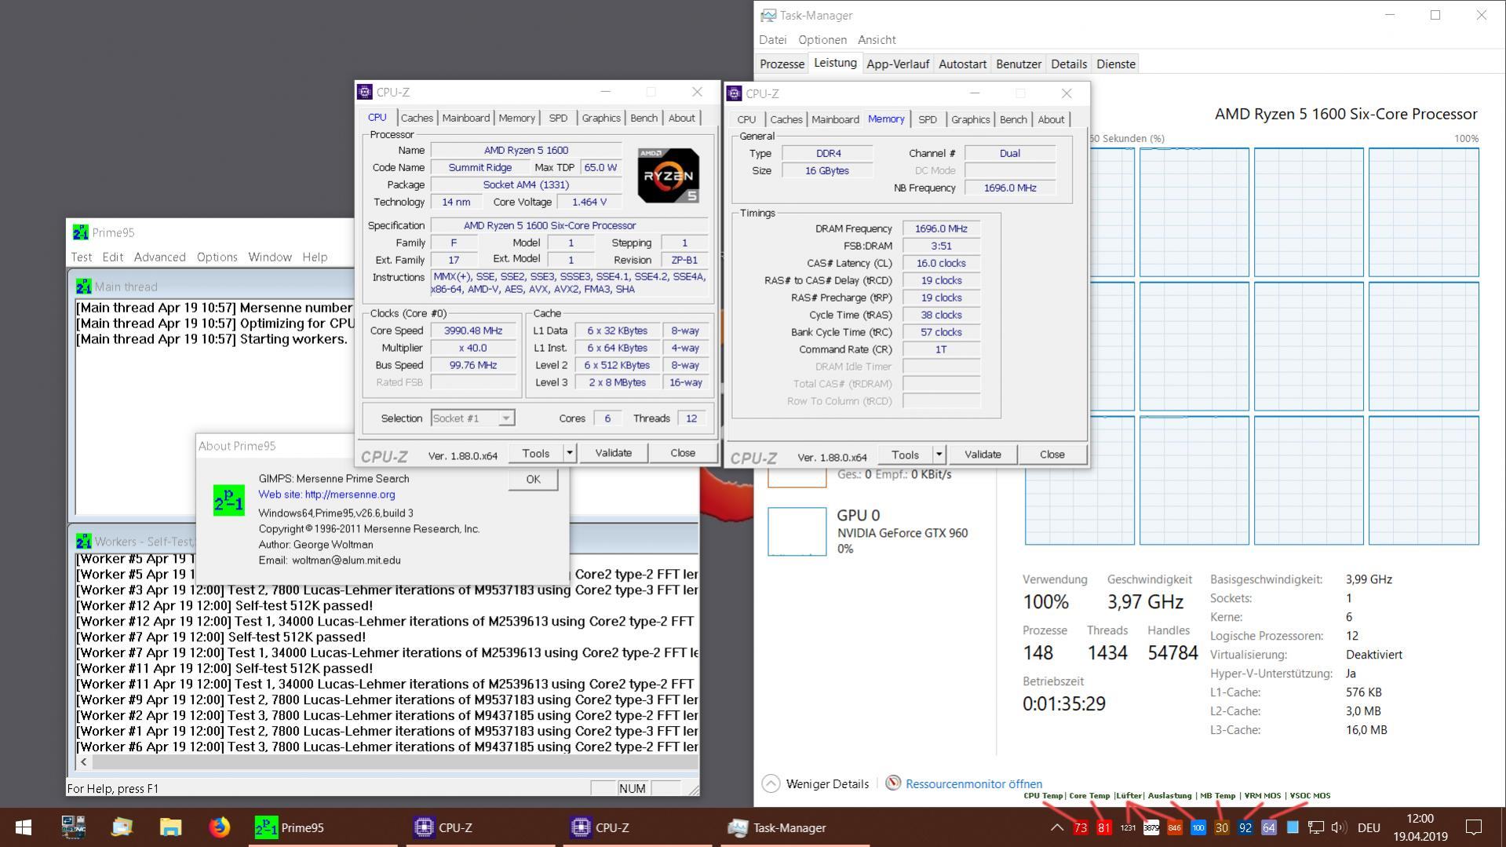Click the green Prime95 logo in About dialog
Screen dimensions: 1506x847
tap(228, 500)
